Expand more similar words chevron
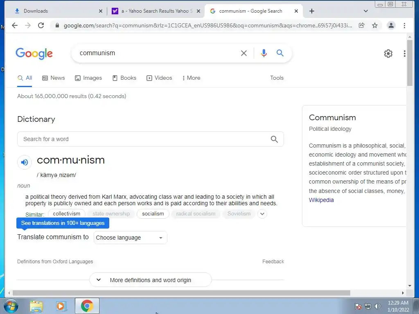 262,214
